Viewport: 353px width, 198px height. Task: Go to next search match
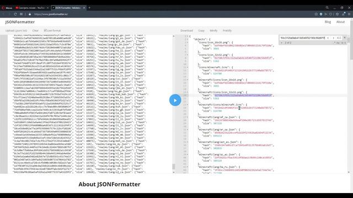333,38
